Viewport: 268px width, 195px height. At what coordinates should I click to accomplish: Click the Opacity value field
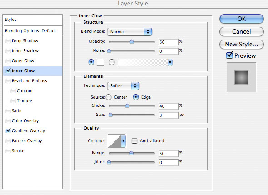coord(169,42)
